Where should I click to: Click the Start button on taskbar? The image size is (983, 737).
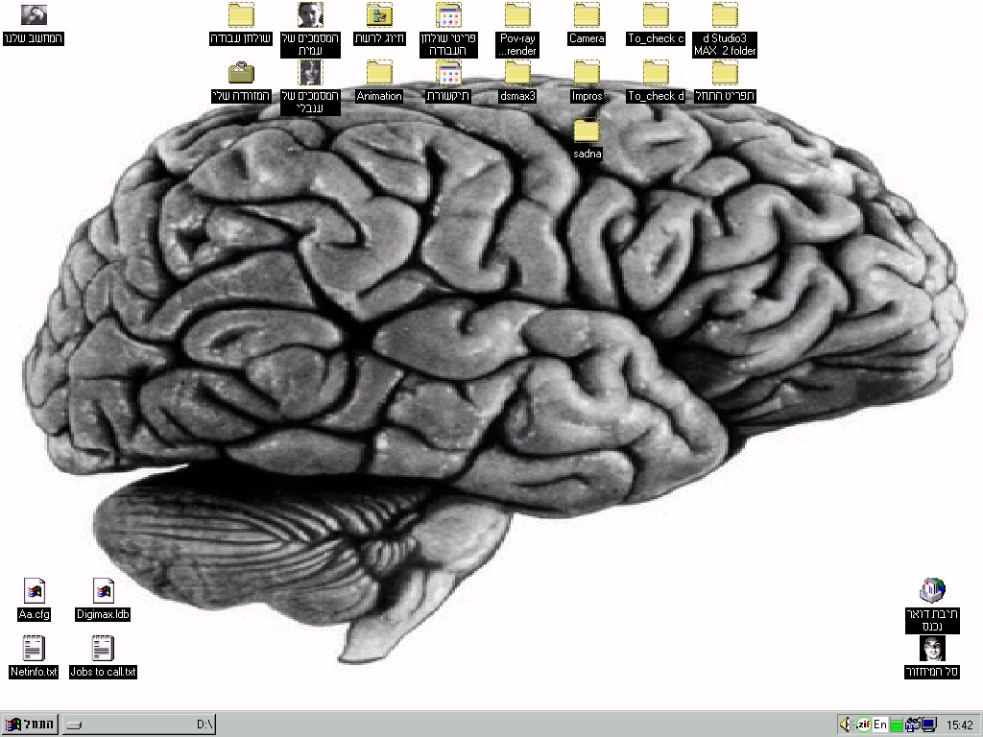coord(30,725)
